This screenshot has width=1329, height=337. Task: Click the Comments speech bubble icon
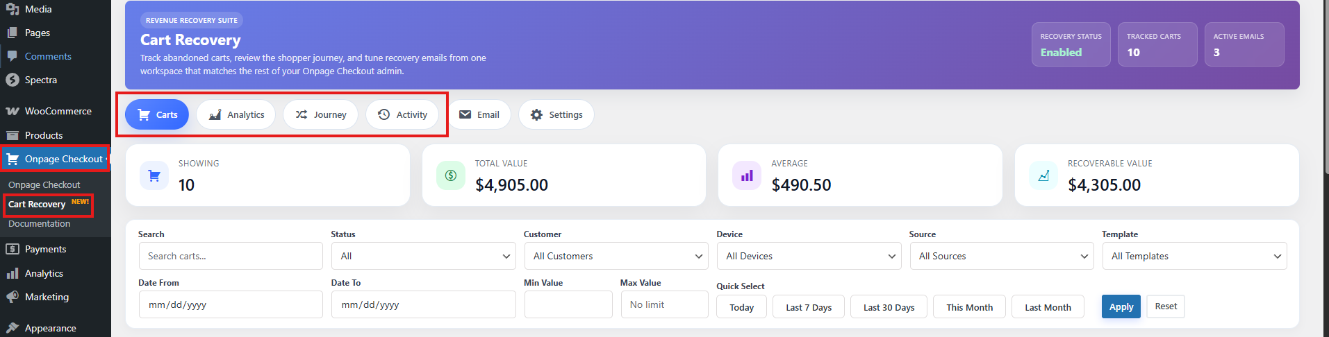[x=12, y=56]
